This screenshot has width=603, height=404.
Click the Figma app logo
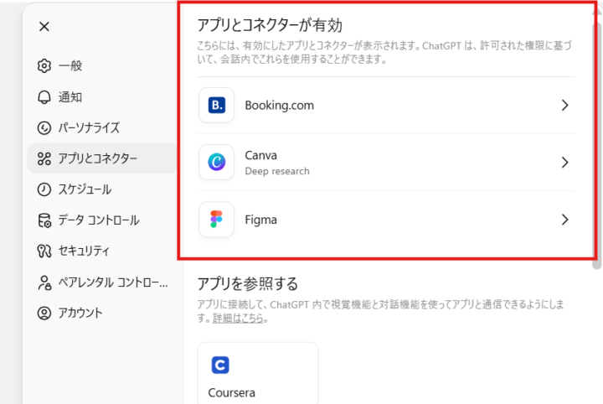[x=217, y=220]
